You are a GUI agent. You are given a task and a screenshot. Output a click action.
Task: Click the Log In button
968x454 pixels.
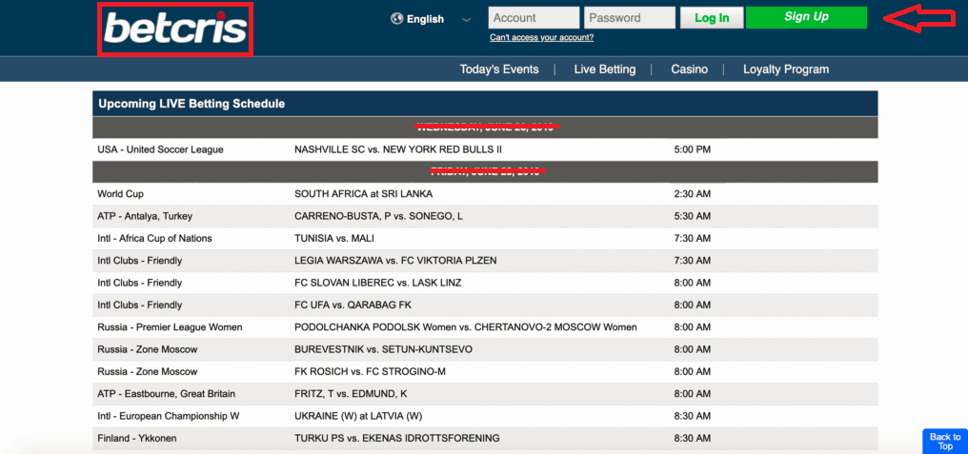pos(712,18)
